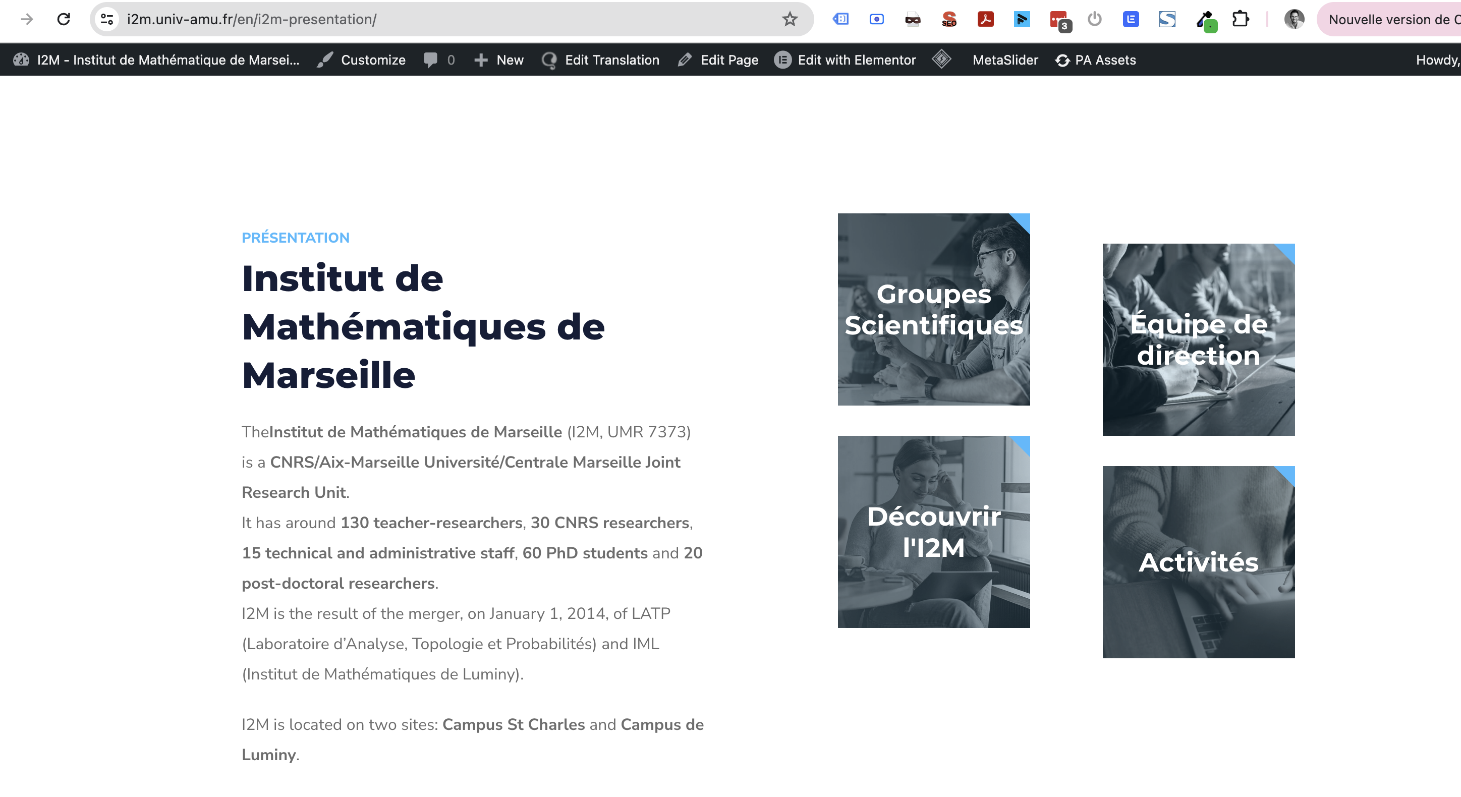Bookmark this page with the star icon
1461x797 pixels.
click(x=790, y=19)
